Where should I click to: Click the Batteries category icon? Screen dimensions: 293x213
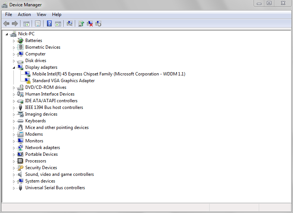20,41
